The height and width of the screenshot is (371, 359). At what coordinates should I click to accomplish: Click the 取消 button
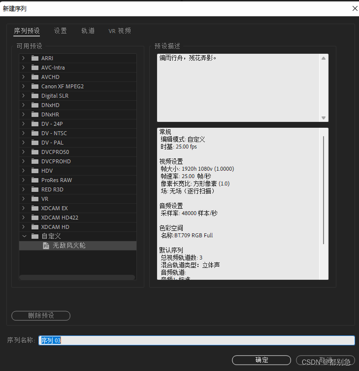326,360
